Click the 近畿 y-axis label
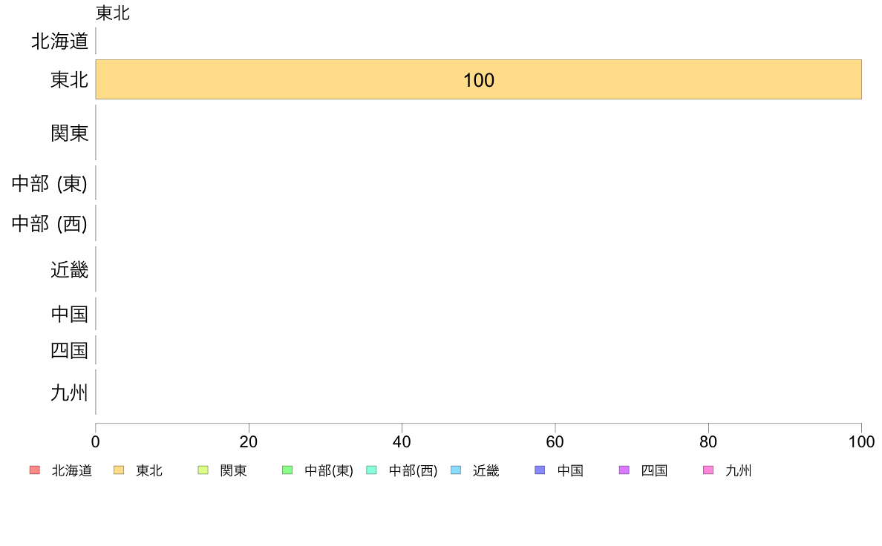 [x=69, y=270]
